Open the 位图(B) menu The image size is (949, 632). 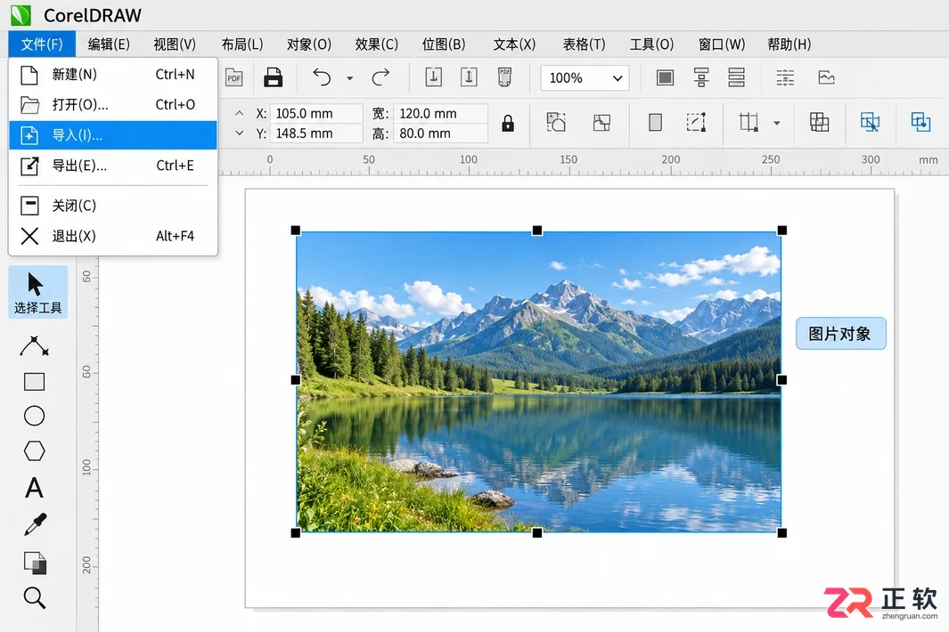click(444, 45)
